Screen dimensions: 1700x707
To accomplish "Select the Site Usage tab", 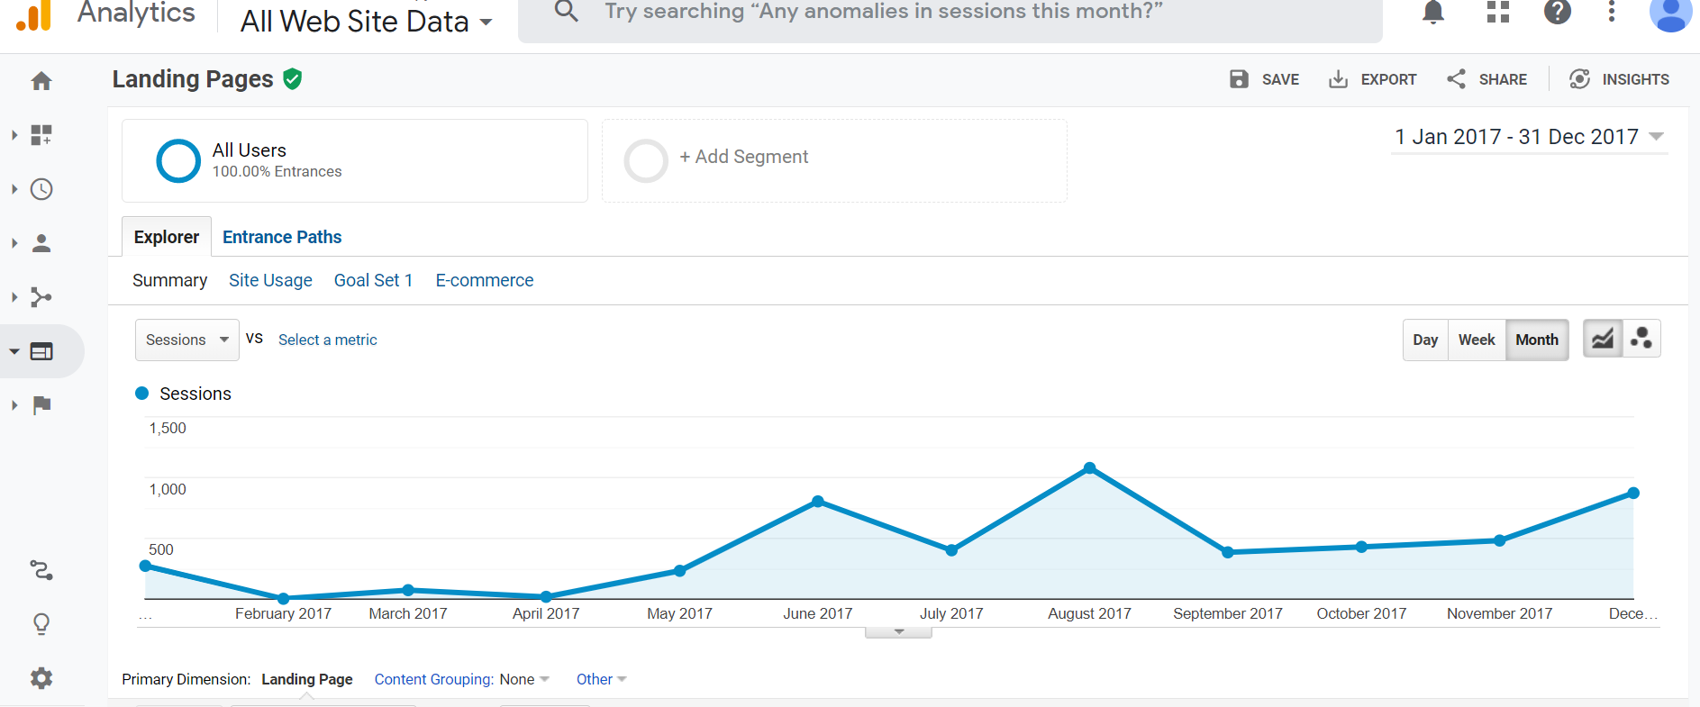I will pos(270,280).
